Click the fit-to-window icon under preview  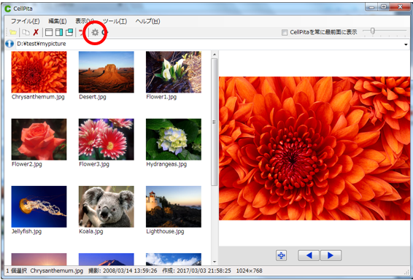coord(282,255)
